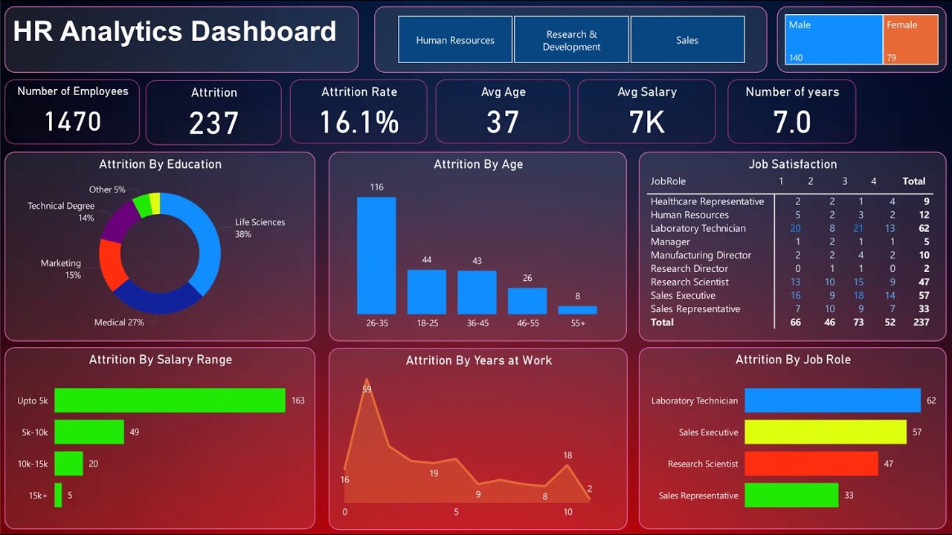Click the Number of Employees 1470 card
The width and height of the screenshot is (952, 535).
72,111
